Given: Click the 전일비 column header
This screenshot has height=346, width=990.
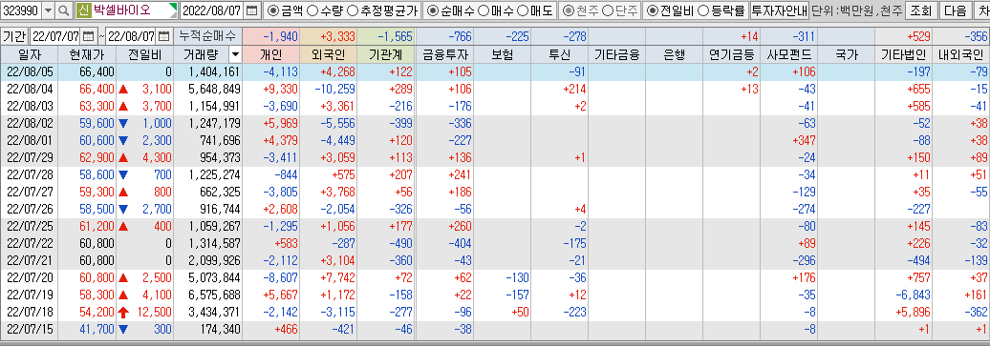Looking at the screenshot, I should tap(144, 55).
